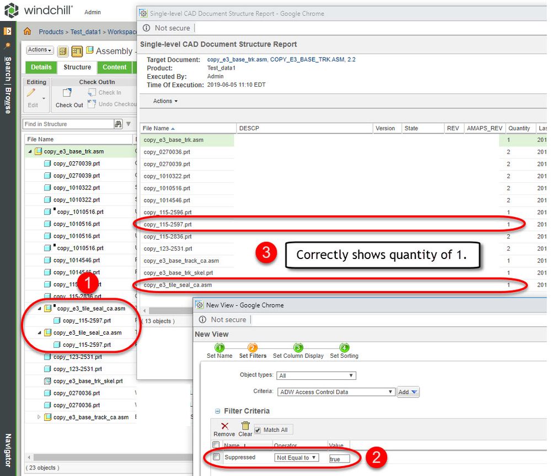
Task: Toggle select-all checkbox in filter criteria header
Action: (x=216, y=445)
